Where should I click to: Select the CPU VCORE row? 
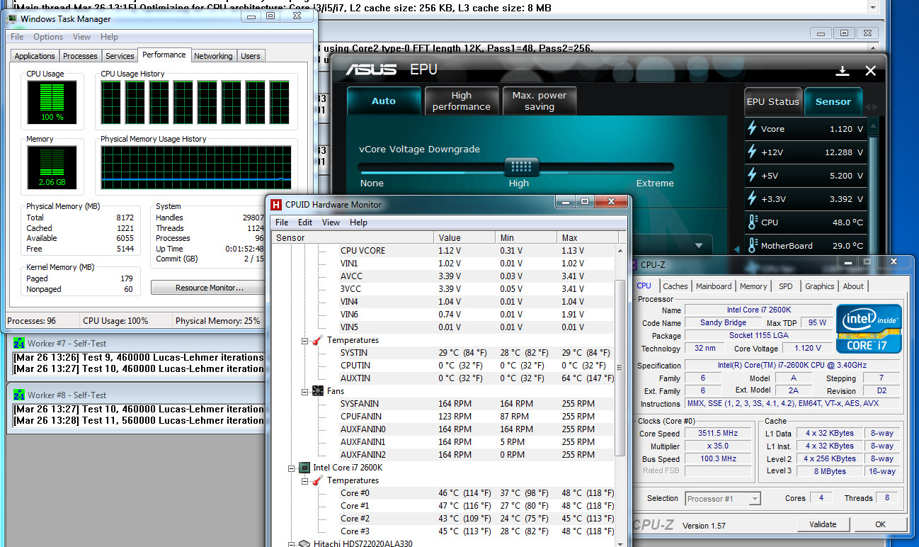[443, 251]
